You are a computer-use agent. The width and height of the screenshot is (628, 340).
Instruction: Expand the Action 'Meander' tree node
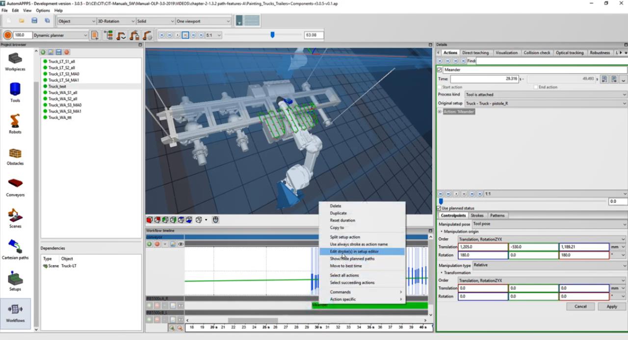pos(440,112)
